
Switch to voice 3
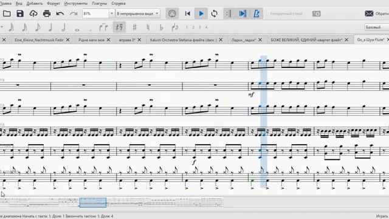click(x=200, y=27)
